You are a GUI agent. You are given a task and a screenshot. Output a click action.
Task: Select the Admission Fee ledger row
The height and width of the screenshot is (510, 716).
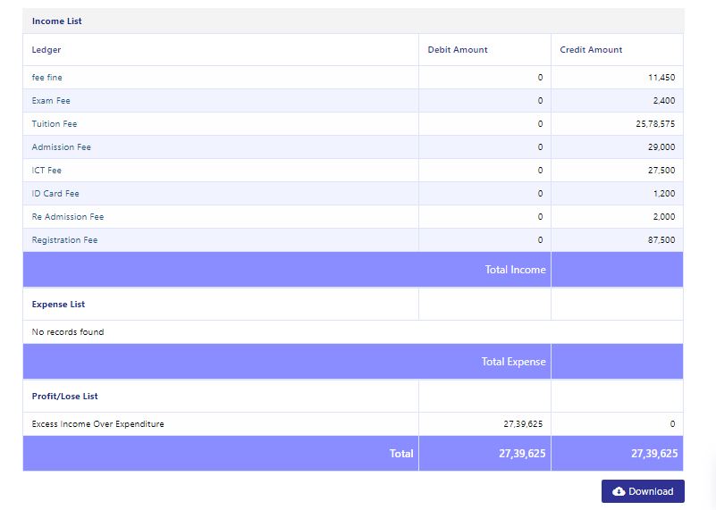coord(353,147)
